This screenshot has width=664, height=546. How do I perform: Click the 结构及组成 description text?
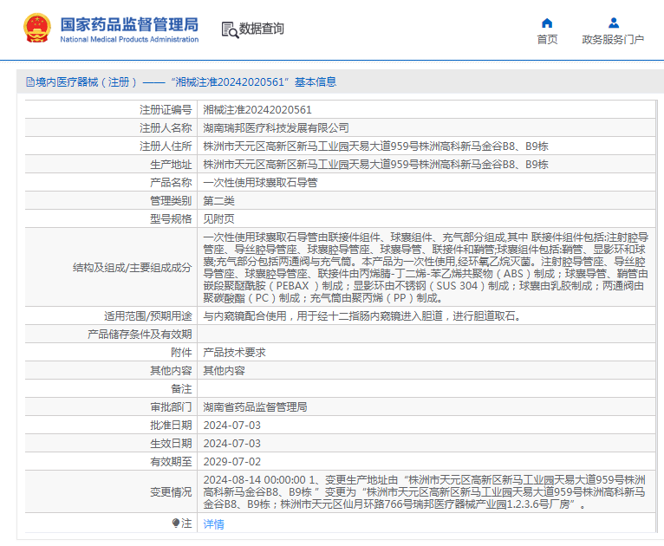426,268
